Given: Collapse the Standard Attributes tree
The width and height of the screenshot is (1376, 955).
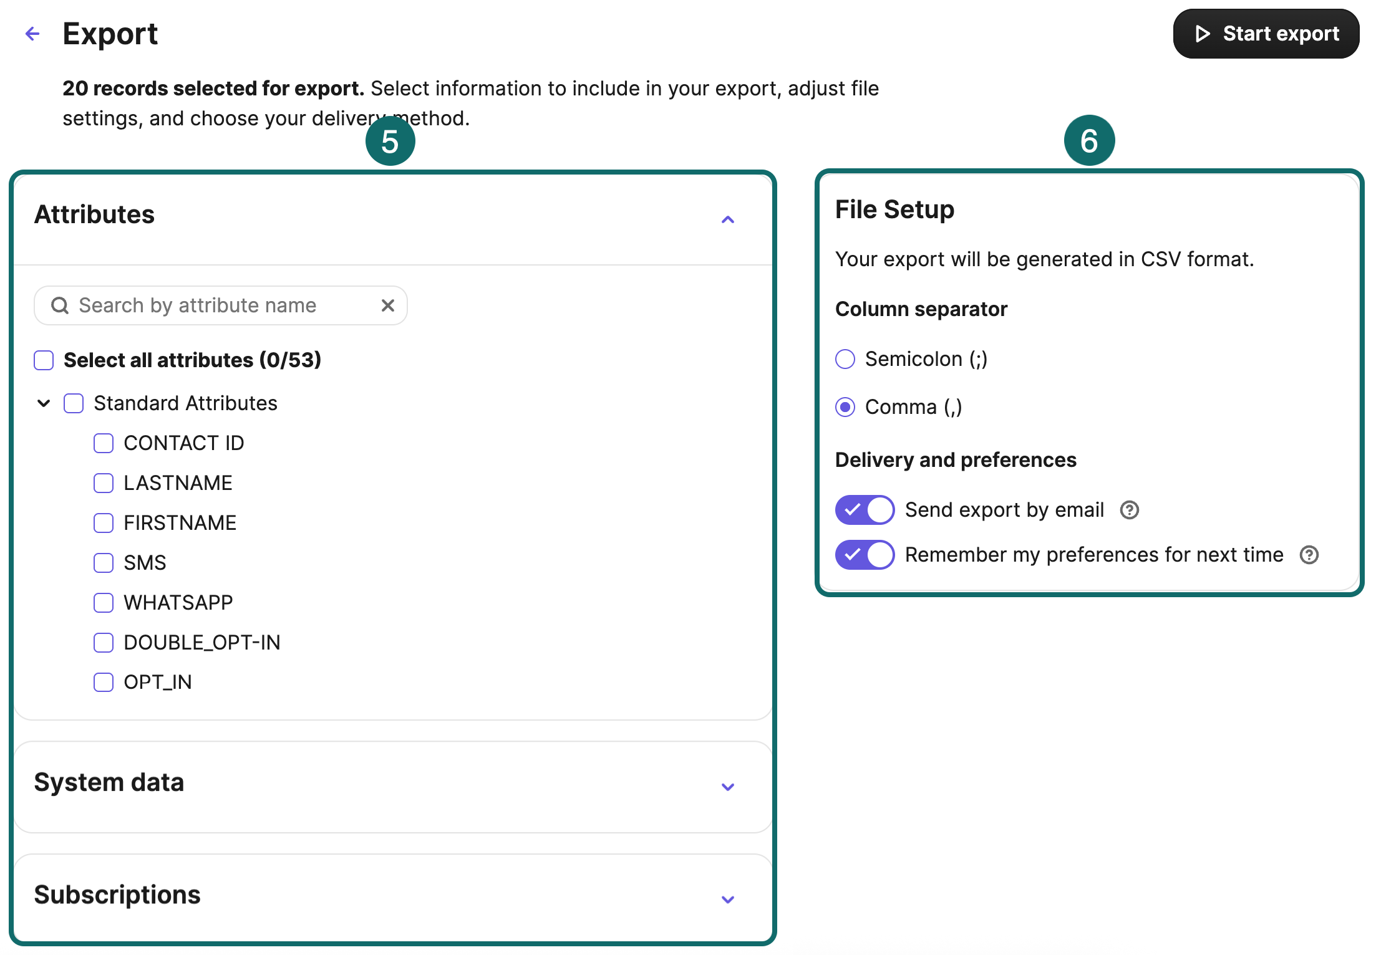Looking at the screenshot, I should (x=42, y=403).
